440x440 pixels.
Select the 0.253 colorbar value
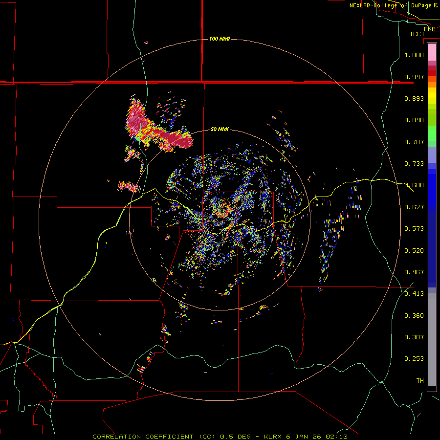[x=414, y=359]
